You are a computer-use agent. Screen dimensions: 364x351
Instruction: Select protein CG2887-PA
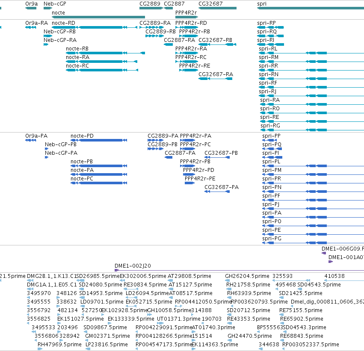pos(169,157)
